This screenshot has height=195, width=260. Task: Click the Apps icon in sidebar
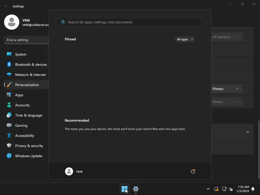coord(9,95)
